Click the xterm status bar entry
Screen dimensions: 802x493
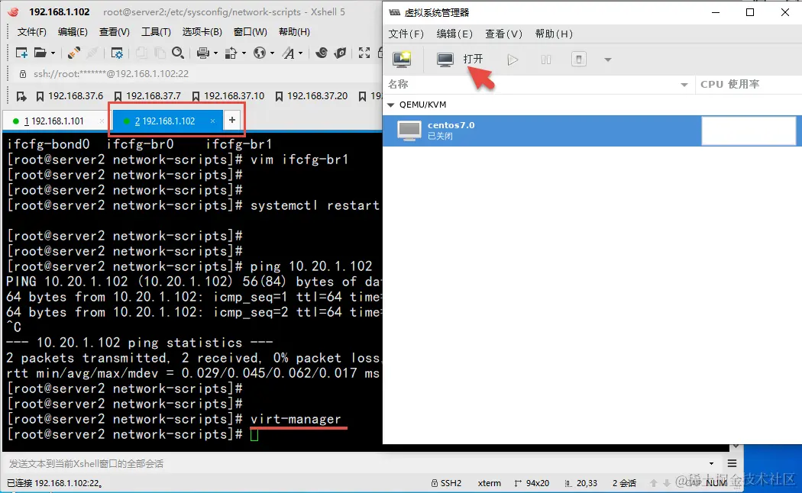[x=489, y=483]
